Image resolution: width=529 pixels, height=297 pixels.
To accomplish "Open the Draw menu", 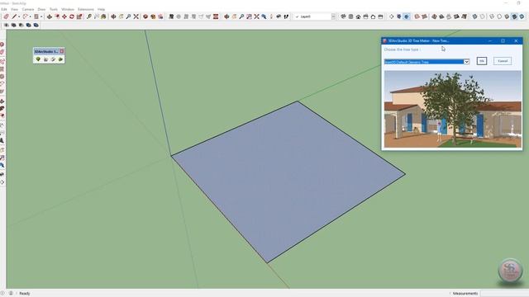I will click(x=41, y=9).
